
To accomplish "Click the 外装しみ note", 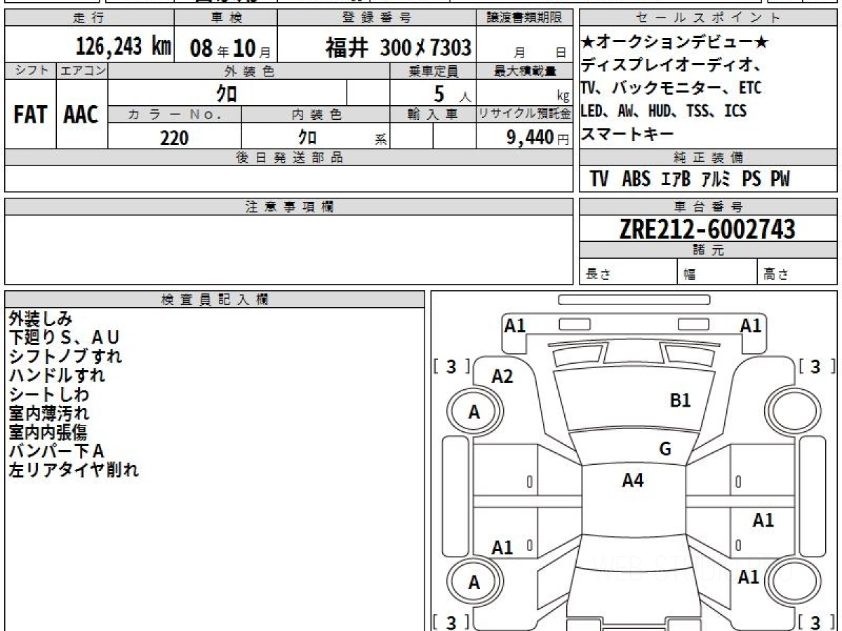I will click(41, 319).
